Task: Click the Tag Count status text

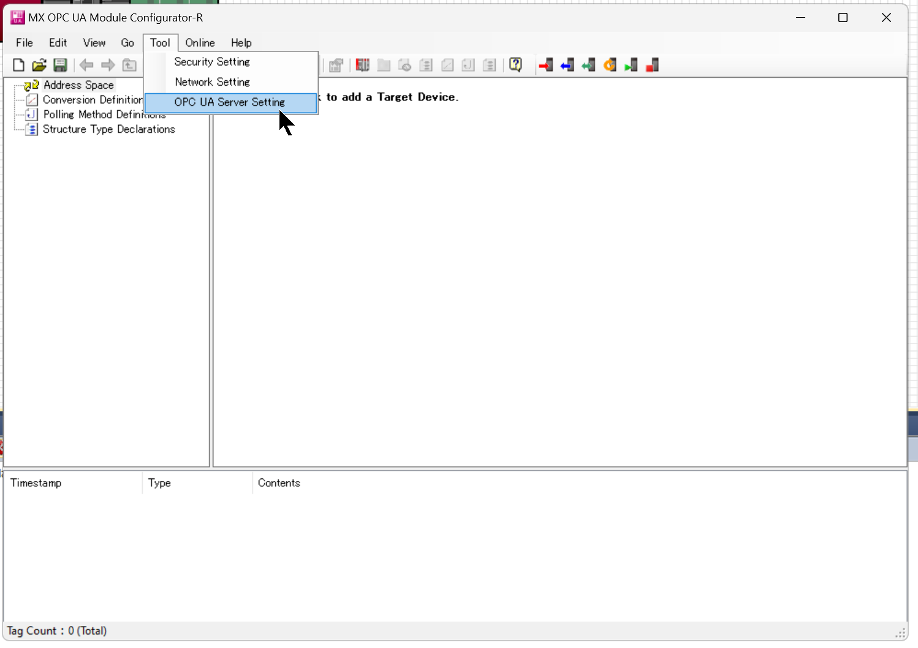Action: pos(57,631)
